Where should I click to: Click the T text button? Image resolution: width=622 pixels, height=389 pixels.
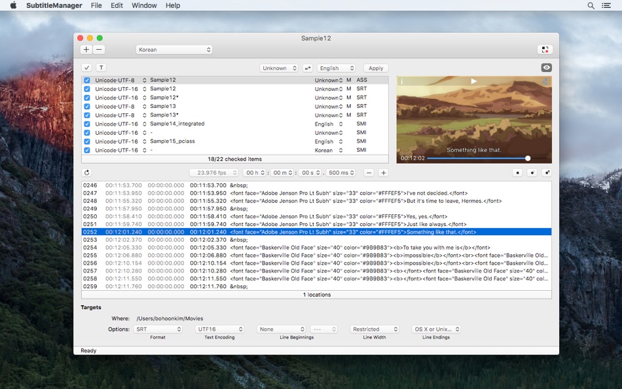point(101,67)
